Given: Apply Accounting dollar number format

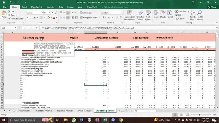Looking at the screenshot, I should [x=103, y=18].
